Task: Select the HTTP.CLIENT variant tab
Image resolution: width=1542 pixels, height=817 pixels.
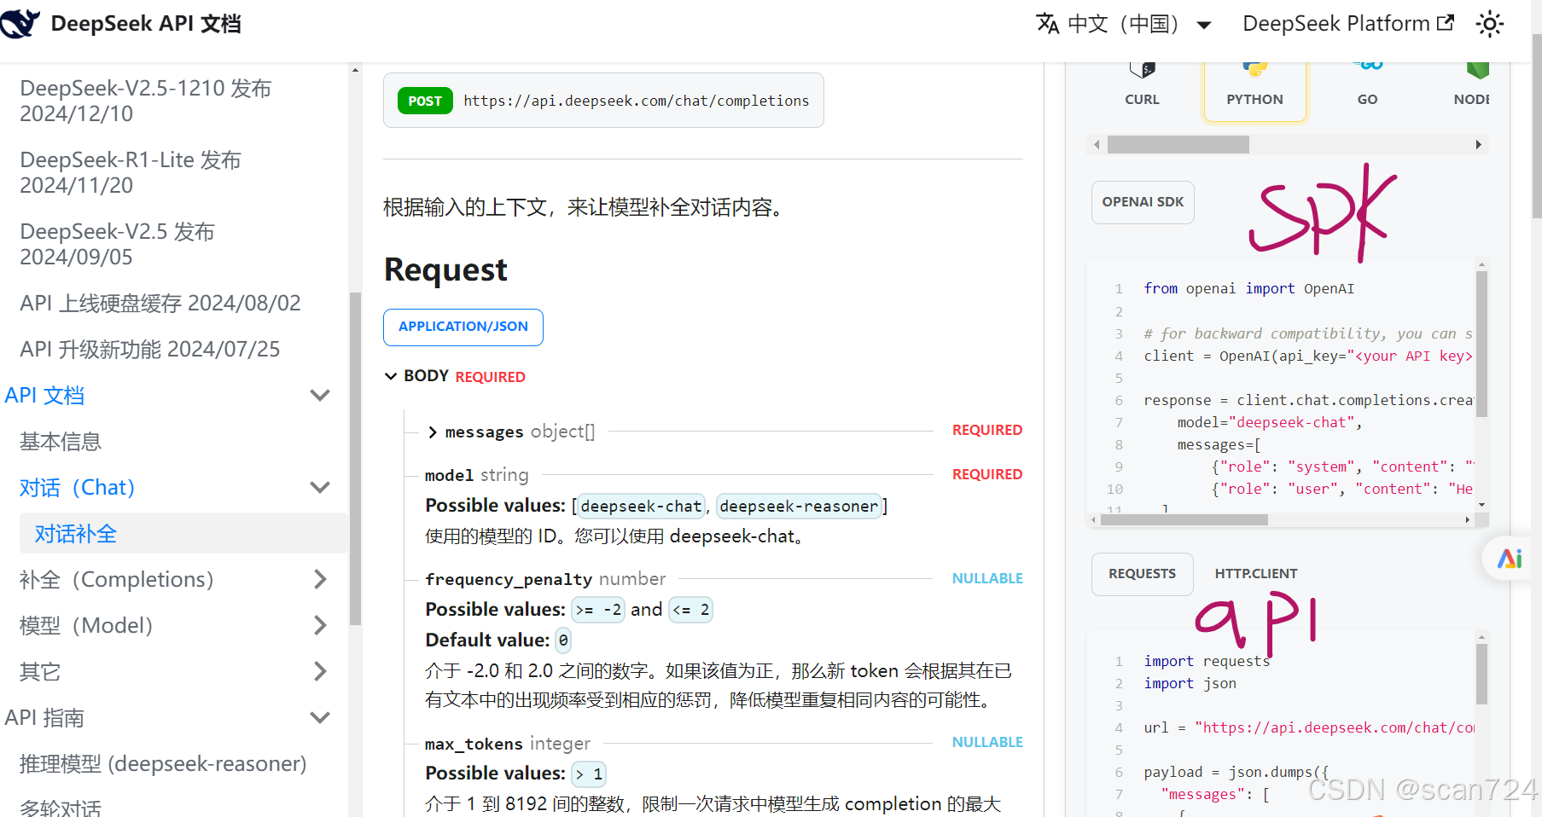Action: coord(1255,574)
